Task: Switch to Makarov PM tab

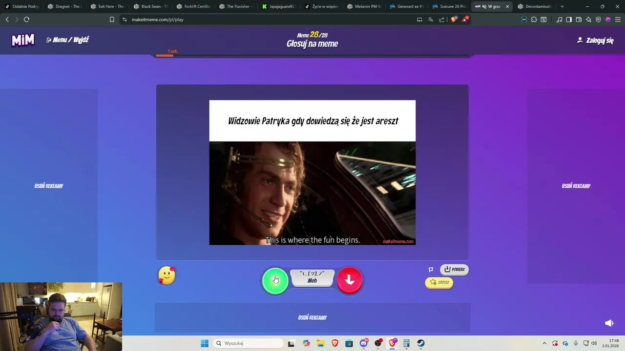Action: [x=365, y=6]
